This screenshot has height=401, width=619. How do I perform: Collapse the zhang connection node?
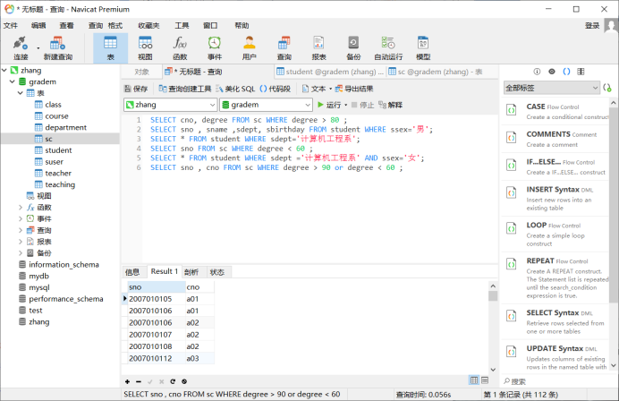tap(4, 71)
